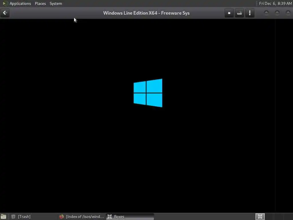Open the clock showing Fri Dec 6, 8:39 AM
Image resolution: width=293 pixels, height=220 pixels.
pos(275,3)
